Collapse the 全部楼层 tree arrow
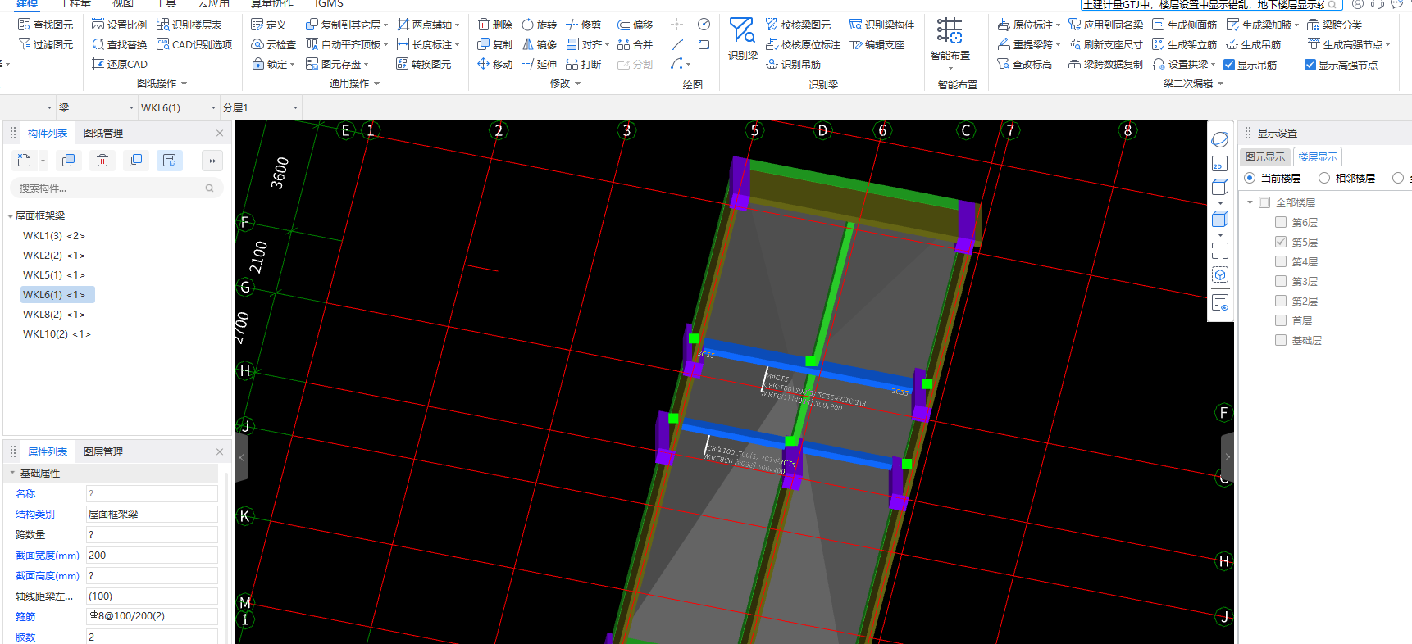Image resolution: width=1412 pixels, height=644 pixels. pos(1250,202)
